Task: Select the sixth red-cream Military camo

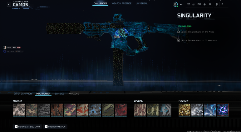Action: tap(82, 110)
